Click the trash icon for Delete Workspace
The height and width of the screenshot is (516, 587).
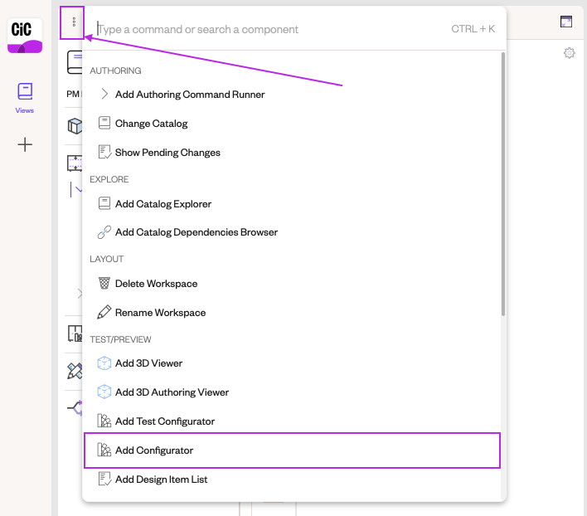click(104, 284)
